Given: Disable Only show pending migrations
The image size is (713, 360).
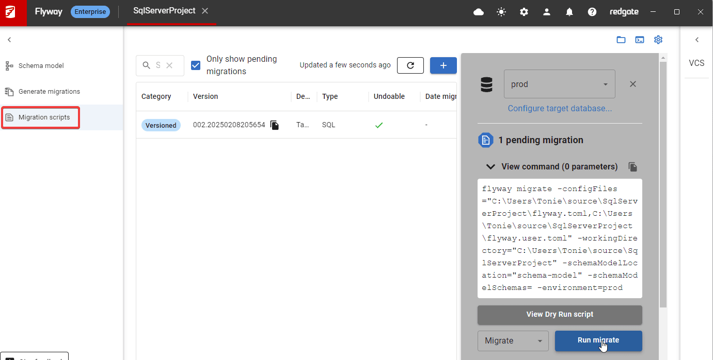Looking at the screenshot, I should pyautogui.click(x=196, y=65).
